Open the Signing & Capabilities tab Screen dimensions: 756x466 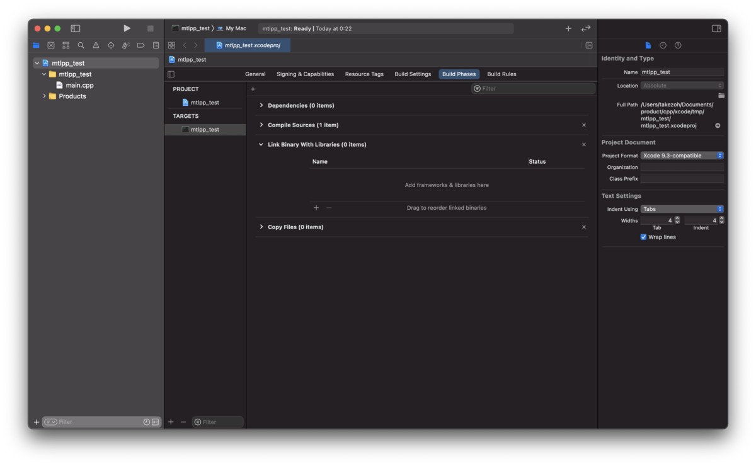(x=305, y=74)
